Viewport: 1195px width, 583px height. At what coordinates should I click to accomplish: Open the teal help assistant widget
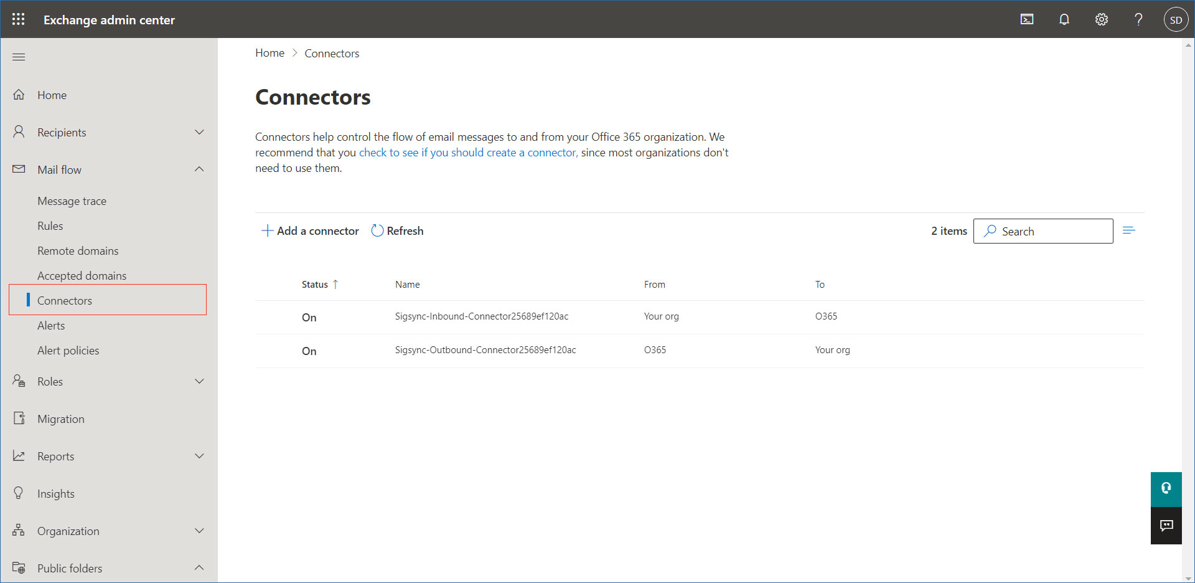tap(1166, 489)
